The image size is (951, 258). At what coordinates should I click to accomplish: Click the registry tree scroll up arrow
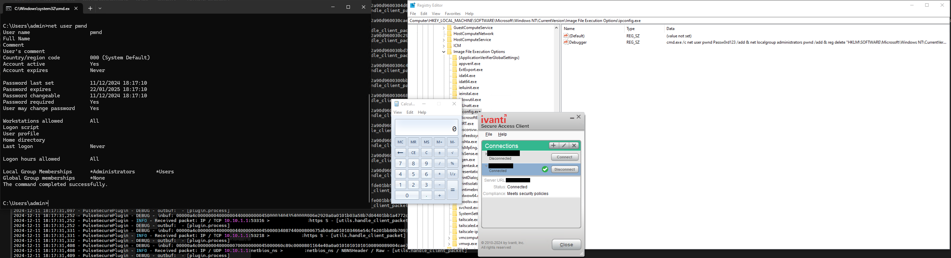[x=556, y=28]
